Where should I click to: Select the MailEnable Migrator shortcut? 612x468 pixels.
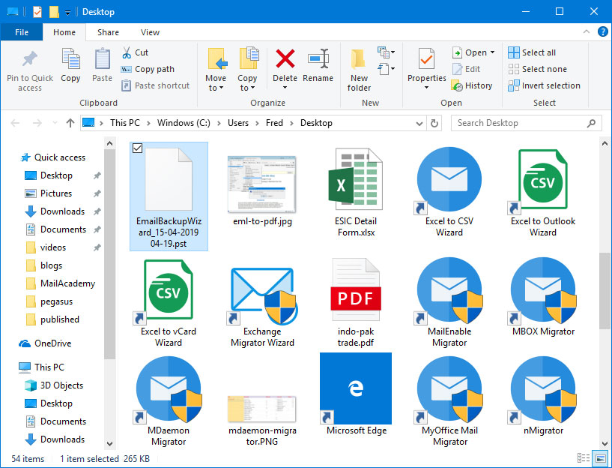449,303
